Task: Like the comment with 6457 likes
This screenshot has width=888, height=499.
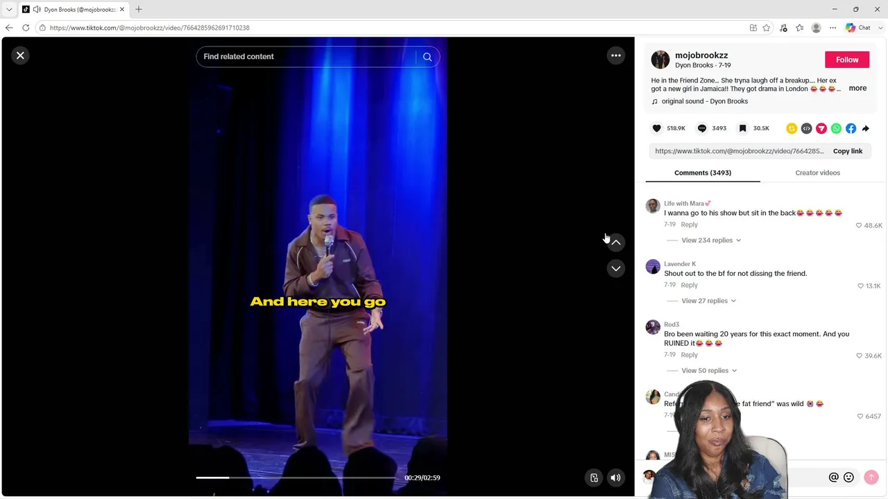Action: click(860, 416)
